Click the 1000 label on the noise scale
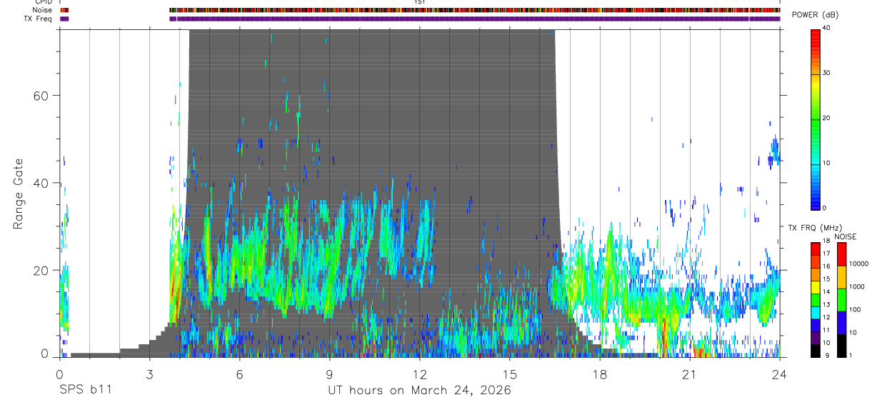Viewport: 877px width, 405px height. point(857,287)
